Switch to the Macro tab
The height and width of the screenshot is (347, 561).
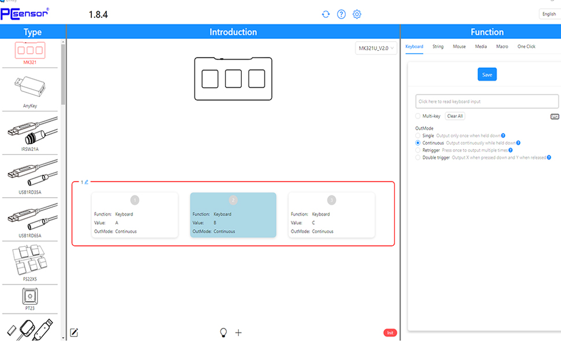(x=502, y=46)
